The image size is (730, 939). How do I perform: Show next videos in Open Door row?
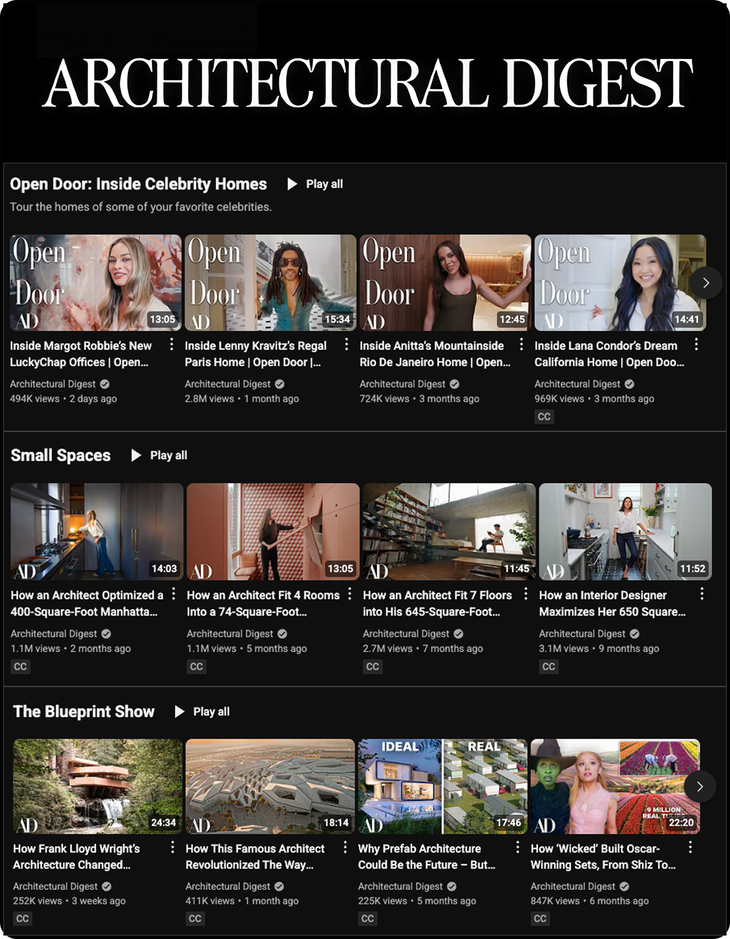706,283
